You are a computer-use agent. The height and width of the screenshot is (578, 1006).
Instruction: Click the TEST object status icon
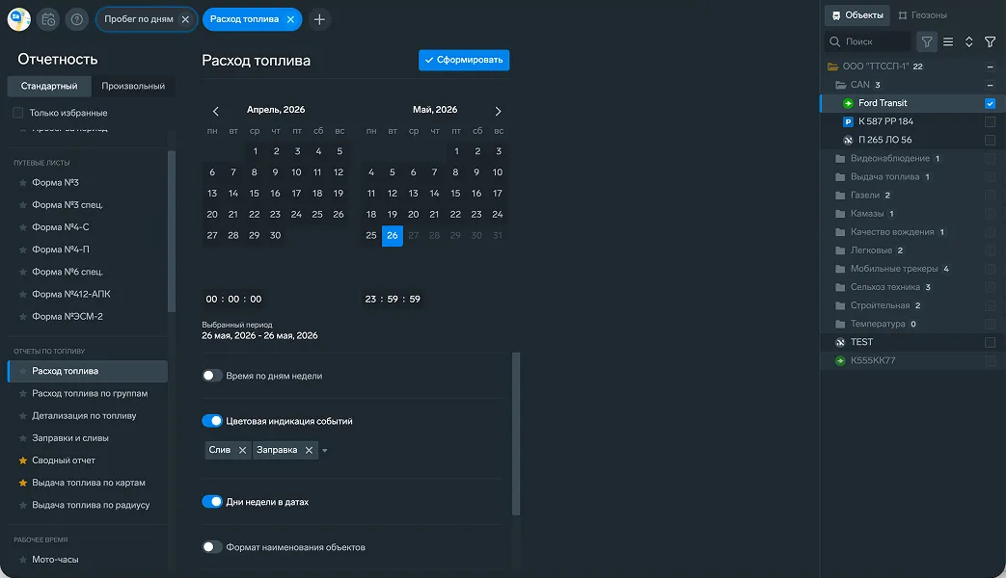pos(840,342)
